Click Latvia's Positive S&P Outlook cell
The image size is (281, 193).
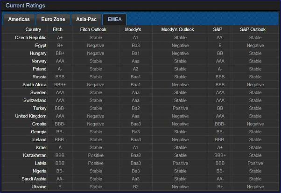click(255, 163)
